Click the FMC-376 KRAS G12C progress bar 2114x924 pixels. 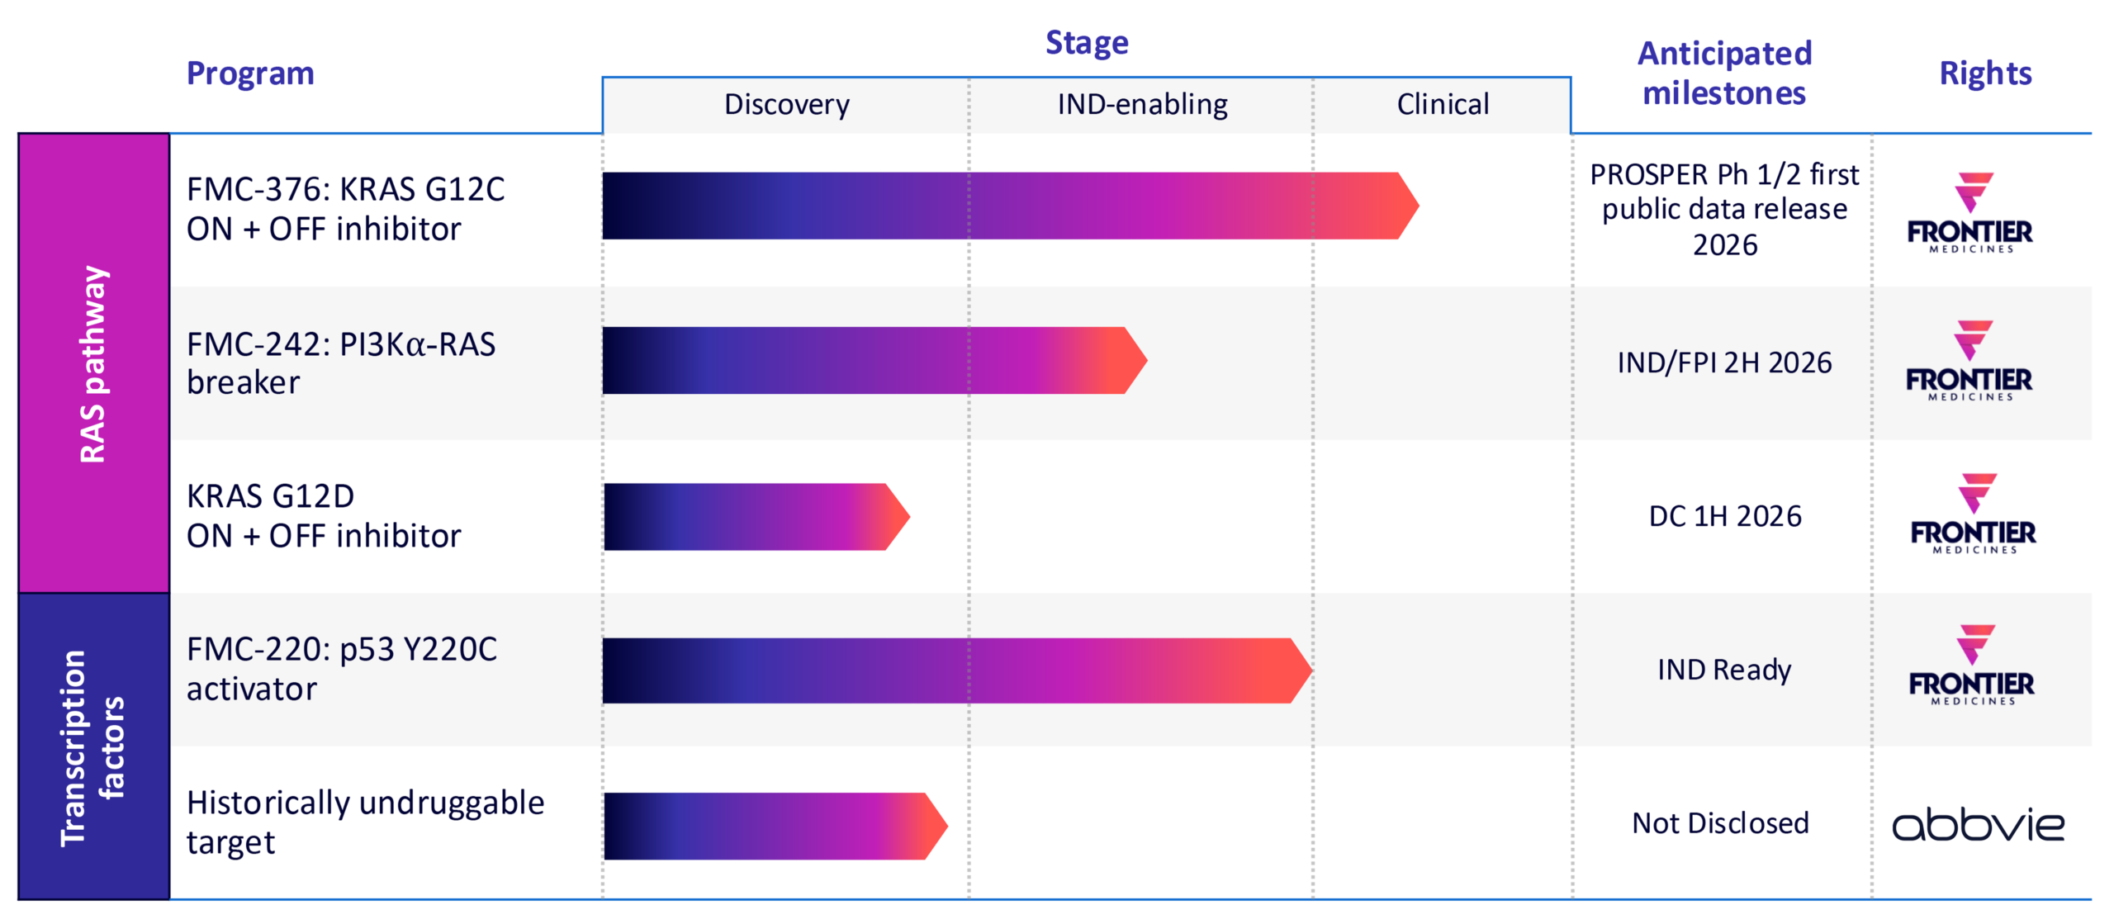pyautogui.click(x=1007, y=206)
